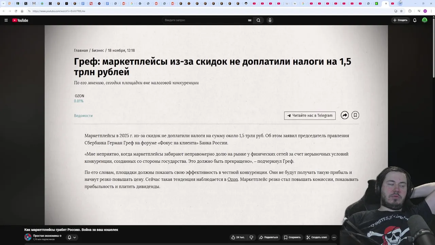Reload the current page
Screen dimensions: 435x245
point(16,11)
